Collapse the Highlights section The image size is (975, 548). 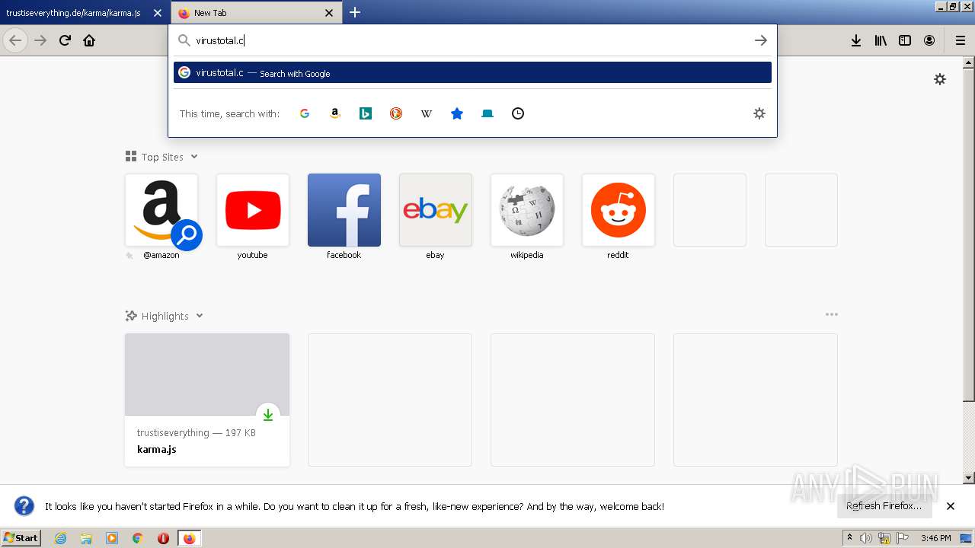coord(200,316)
